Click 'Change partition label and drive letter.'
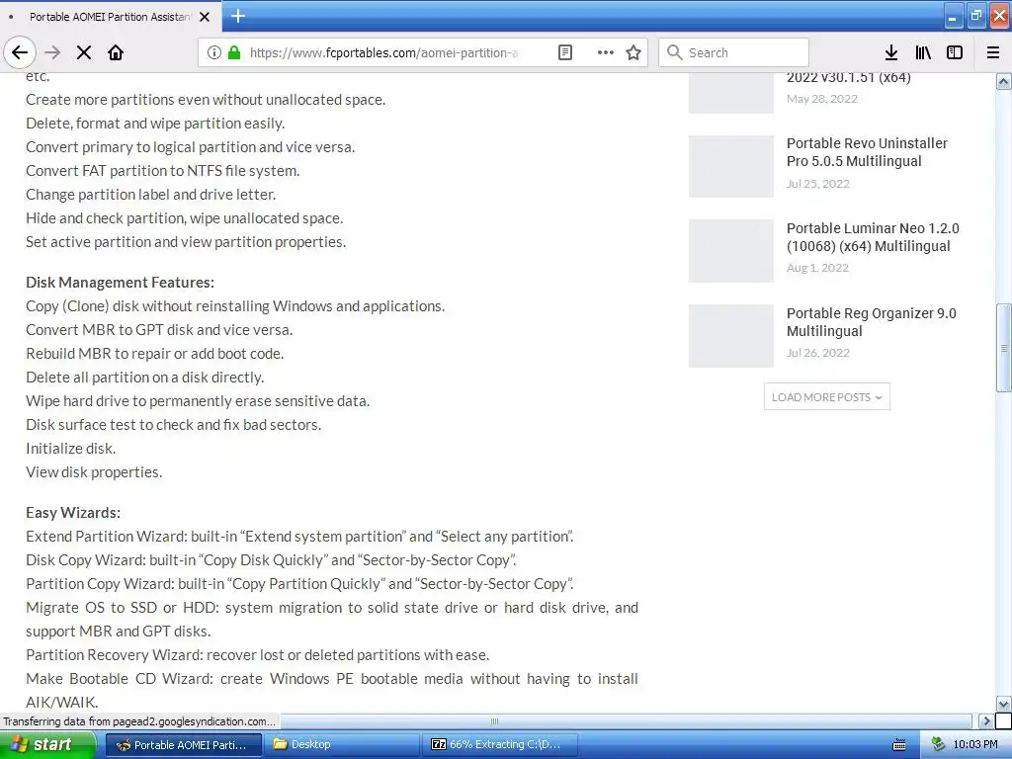 151,195
